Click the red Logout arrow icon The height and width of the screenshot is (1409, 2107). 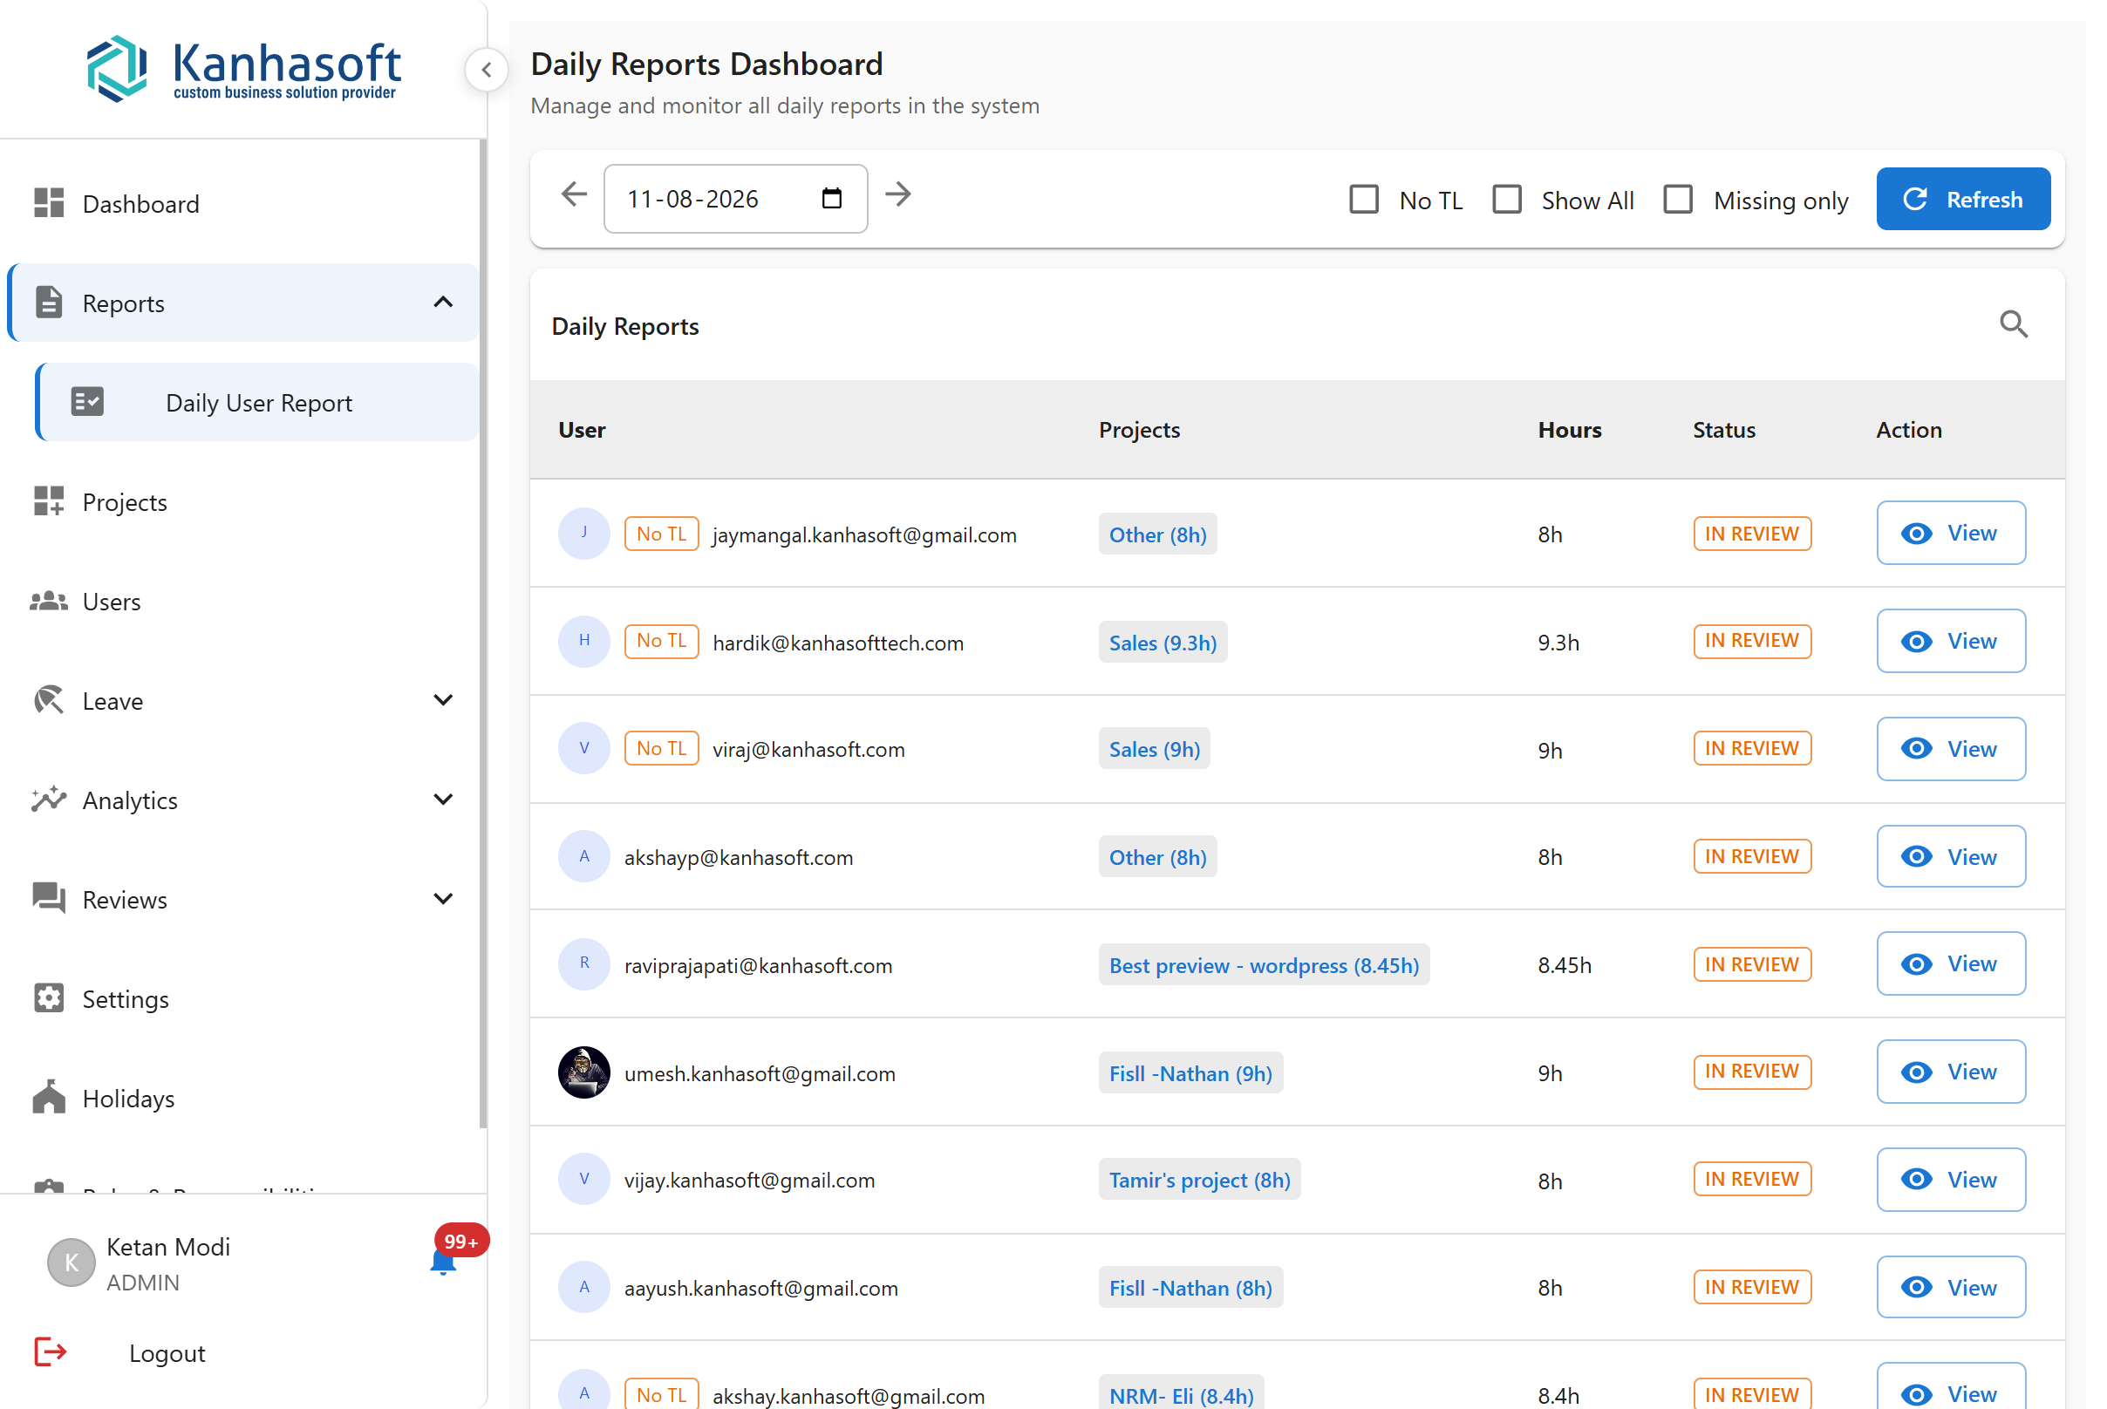pyautogui.click(x=51, y=1351)
